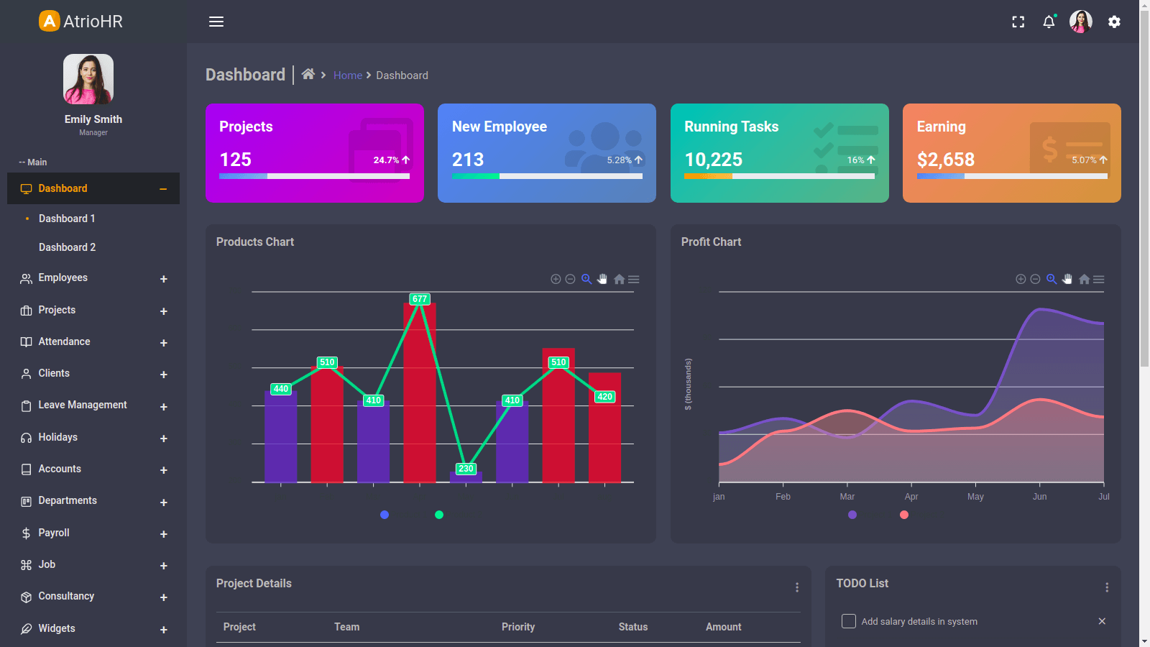Toggle the pink legend series in Profit Chart

(x=904, y=515)
